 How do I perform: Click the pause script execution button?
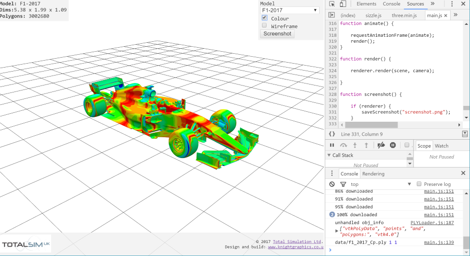[x=332, y=145]
